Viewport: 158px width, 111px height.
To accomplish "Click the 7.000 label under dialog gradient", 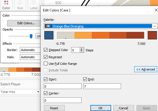I will [141, 44].
